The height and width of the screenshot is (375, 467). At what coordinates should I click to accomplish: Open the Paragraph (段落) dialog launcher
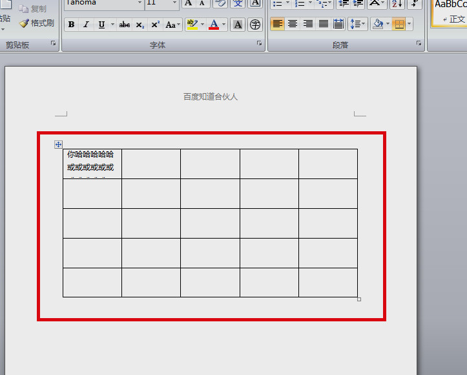pyautogui.click(x=419, y=43)
